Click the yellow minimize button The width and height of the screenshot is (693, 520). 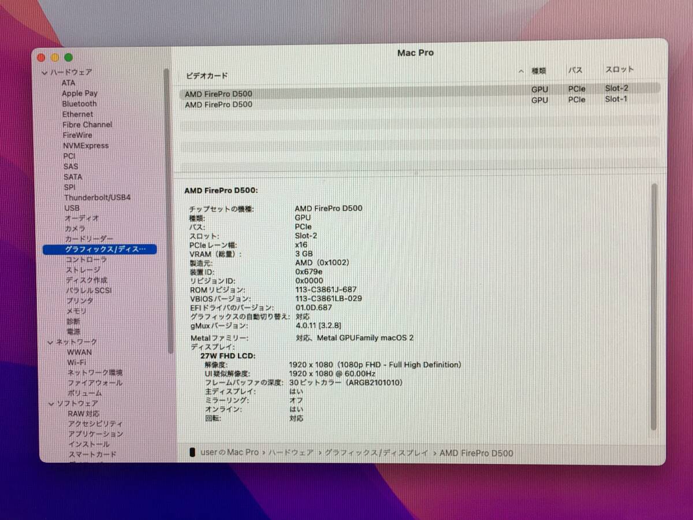[55, 58]
